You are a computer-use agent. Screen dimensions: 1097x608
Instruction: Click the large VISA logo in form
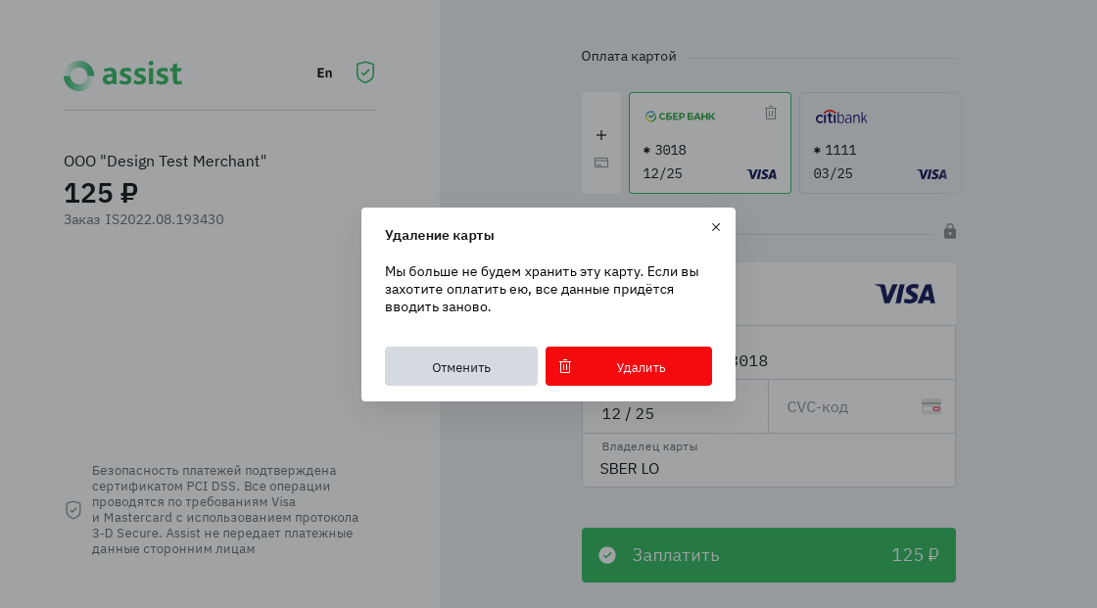904,294
